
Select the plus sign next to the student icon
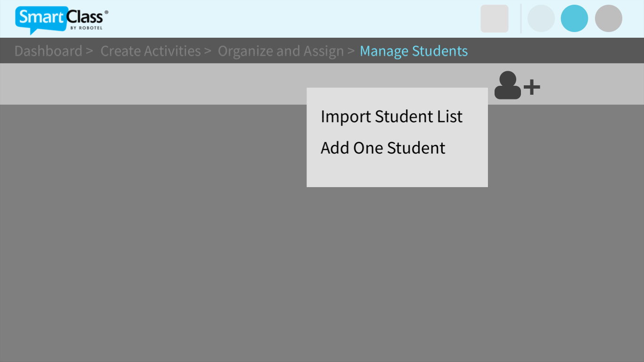click(533, 86)
